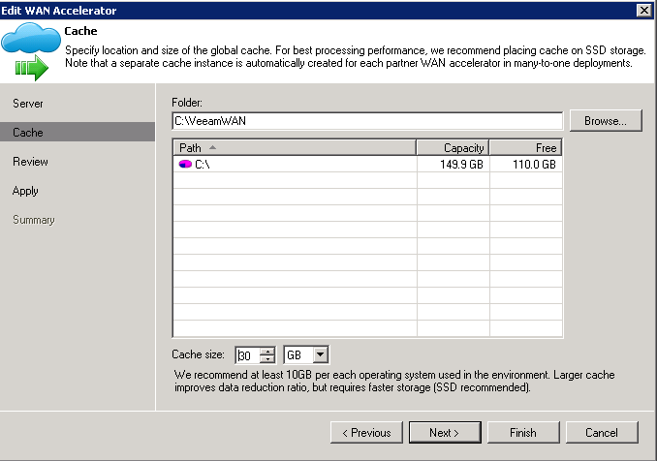Viewport: 657px width, 461px height.
Task: Select the Summary step
Action: pyautogui.click(x=34, y=220)
